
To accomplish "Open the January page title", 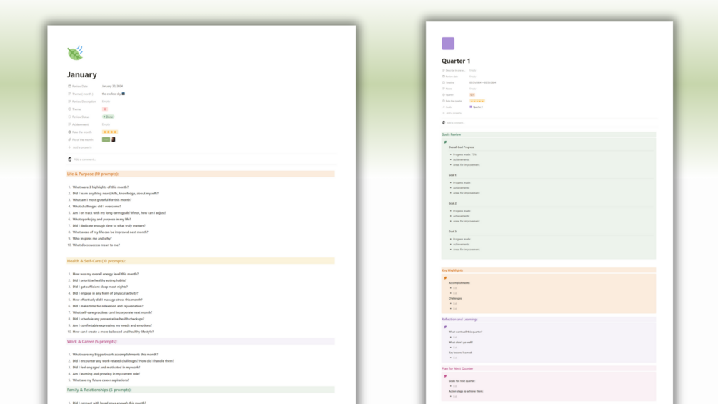I will (82, 74).
